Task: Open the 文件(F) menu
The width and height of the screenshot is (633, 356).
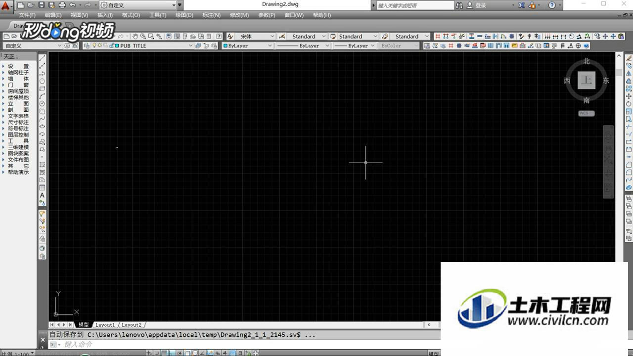Action: tap(27, 15)
